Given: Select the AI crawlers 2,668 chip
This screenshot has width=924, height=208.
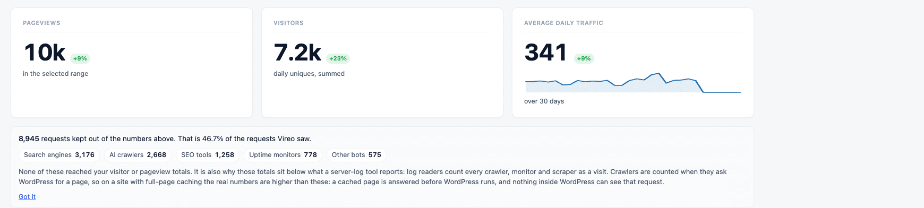Looking at the screenshot, I should click(138, 155).
